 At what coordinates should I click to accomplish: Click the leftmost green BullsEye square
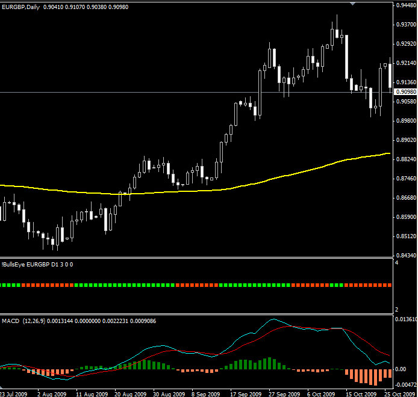(2, 285)
